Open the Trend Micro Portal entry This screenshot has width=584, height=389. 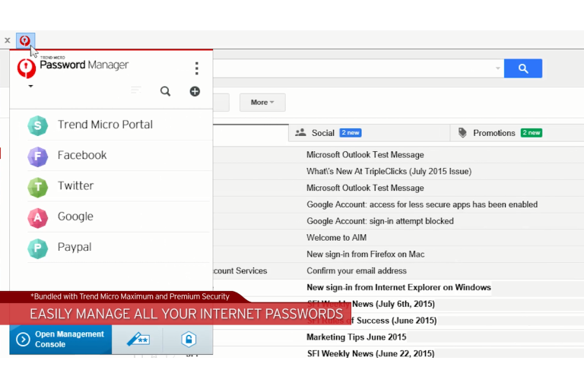[119, 125]
